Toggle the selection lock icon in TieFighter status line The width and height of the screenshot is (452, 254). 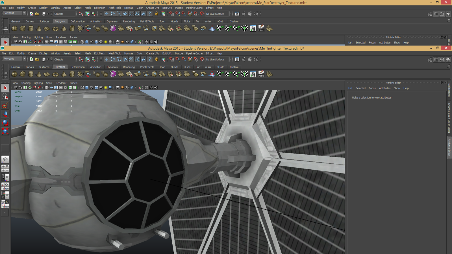click(x=157, y=59)
